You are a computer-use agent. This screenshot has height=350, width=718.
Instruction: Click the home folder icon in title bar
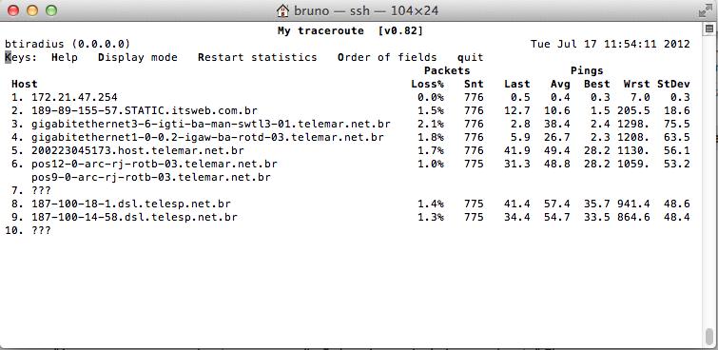(283, 10)
